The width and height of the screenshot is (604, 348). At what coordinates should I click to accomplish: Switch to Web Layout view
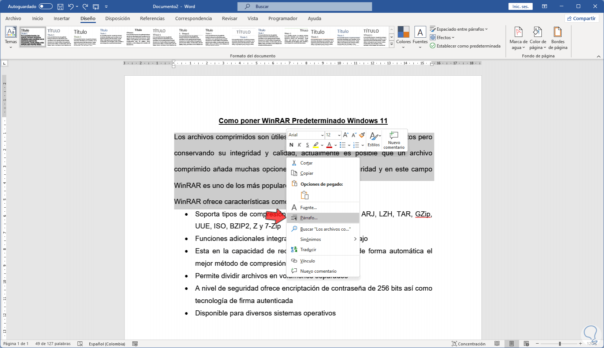pyautogui.click(x=526, y=344)
